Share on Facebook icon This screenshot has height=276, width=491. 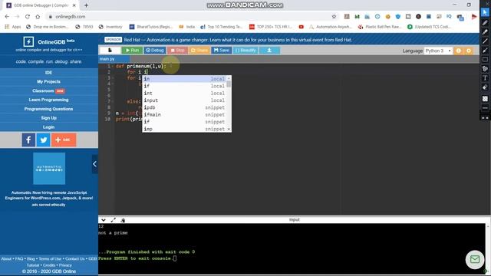coord(28,140)
